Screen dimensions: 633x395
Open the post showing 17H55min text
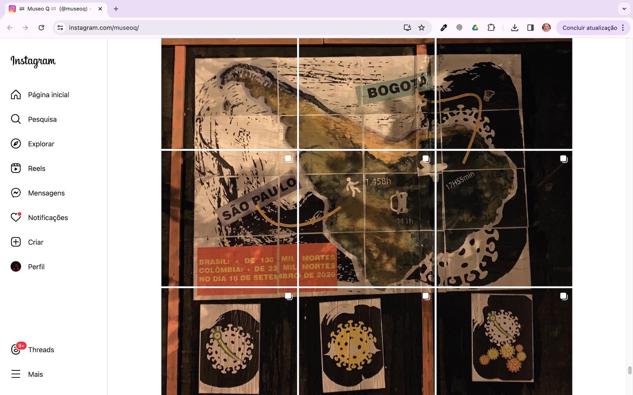(504, 218)
